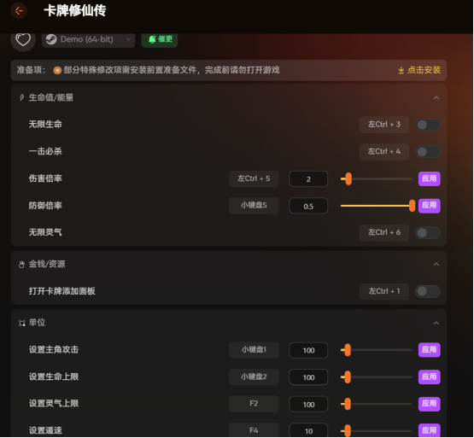
Task: Click the 卡牌修仙传 title text
Action: [x=75, y=11]
